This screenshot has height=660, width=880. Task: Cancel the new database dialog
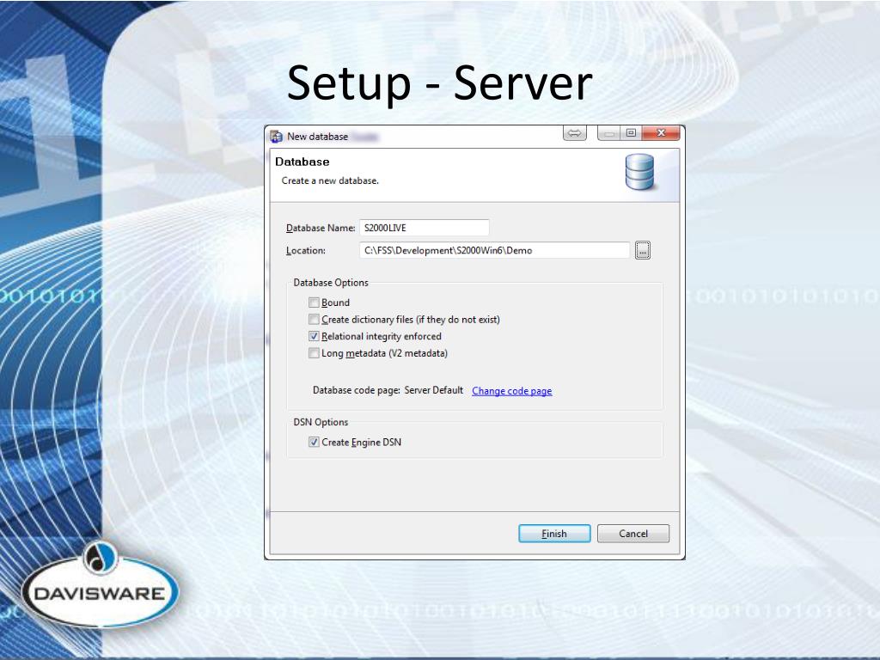coord(633,534)
